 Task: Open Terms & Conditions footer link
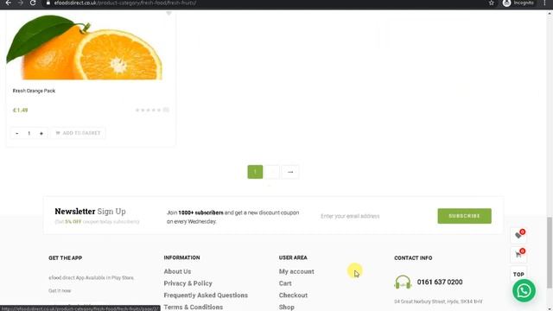(x=193, y=308)
